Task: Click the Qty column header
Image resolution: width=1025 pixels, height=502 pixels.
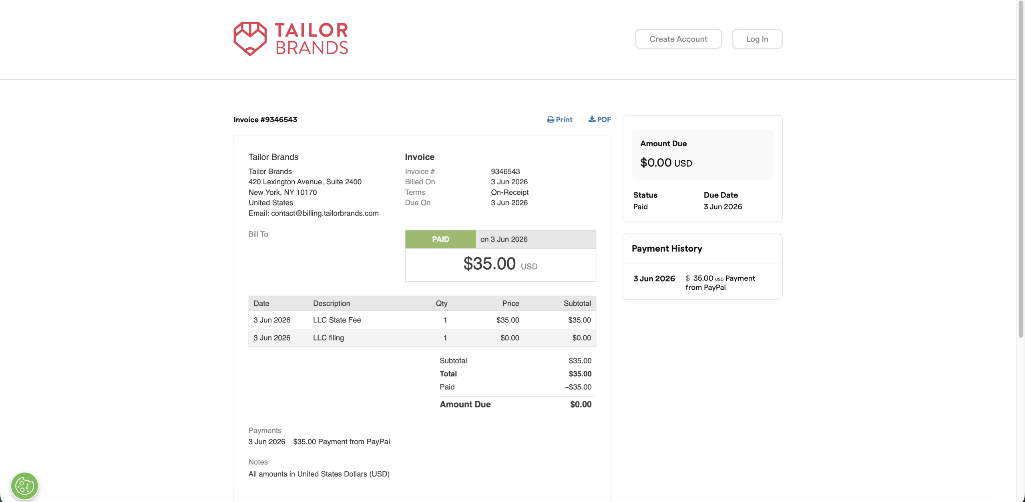Action: (442, 303)
